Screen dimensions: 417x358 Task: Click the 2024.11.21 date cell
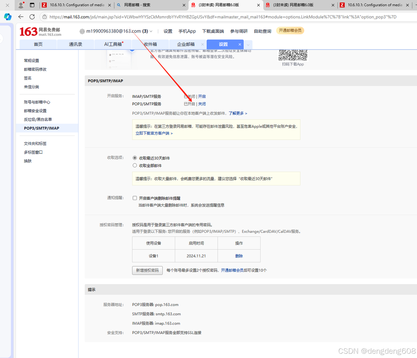[196, 256]
